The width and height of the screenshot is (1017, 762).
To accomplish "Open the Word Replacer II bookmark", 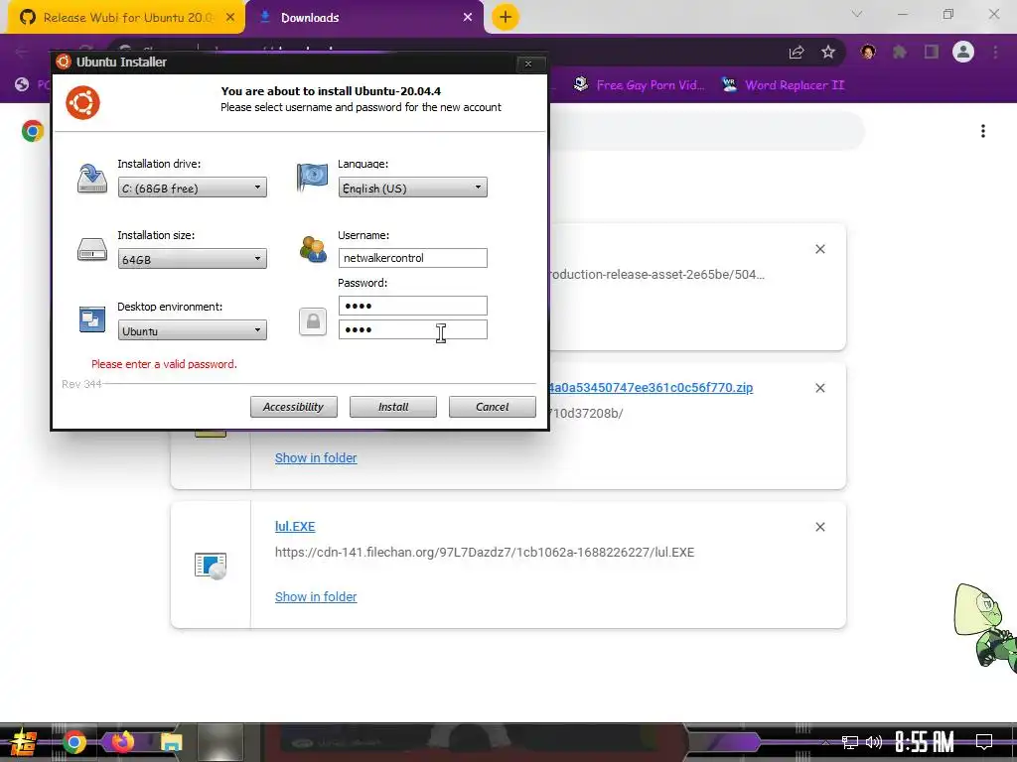I will 783,85.
